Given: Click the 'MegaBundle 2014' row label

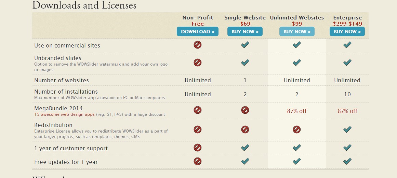Looking at the screenshot, I should (58, 108).
